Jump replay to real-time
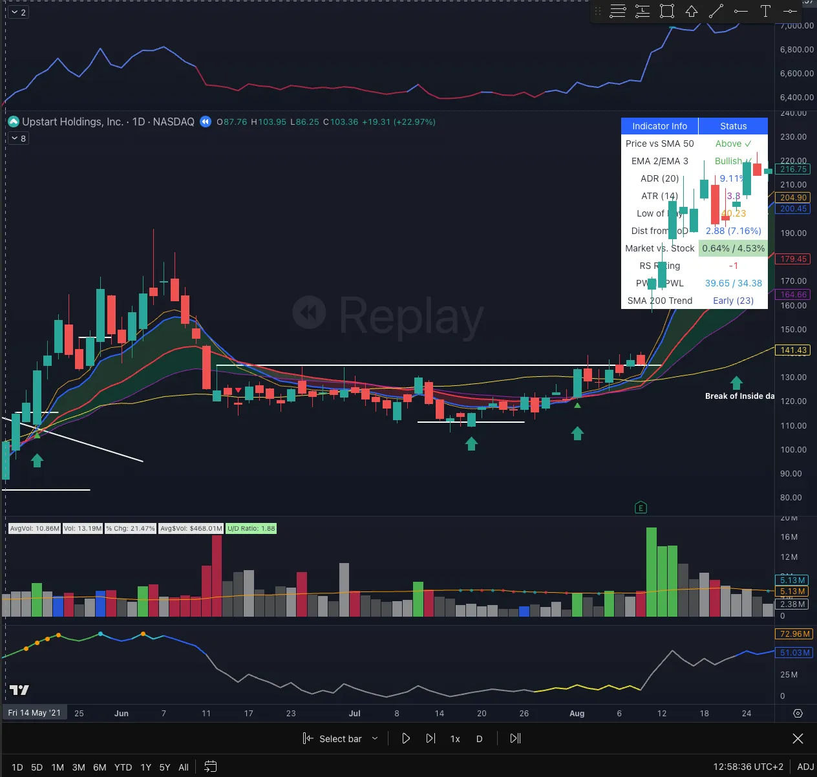Image resolution: width=817 pixels, height=777 pixels. pos(515,738)
